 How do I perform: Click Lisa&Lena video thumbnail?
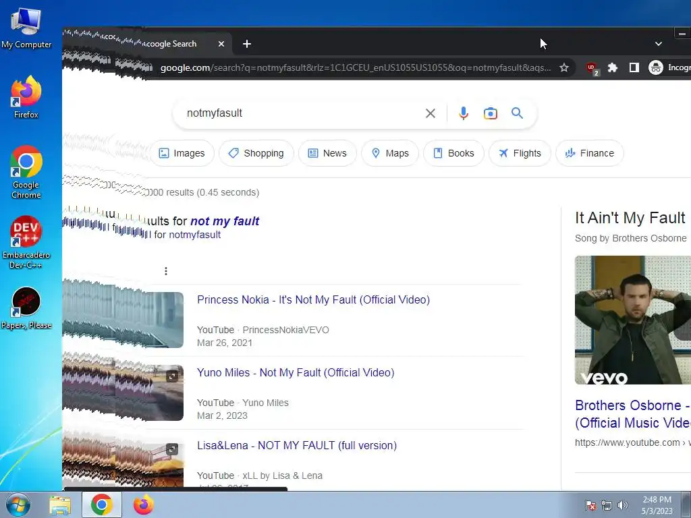pyautogui.click(x=123, y=463)
